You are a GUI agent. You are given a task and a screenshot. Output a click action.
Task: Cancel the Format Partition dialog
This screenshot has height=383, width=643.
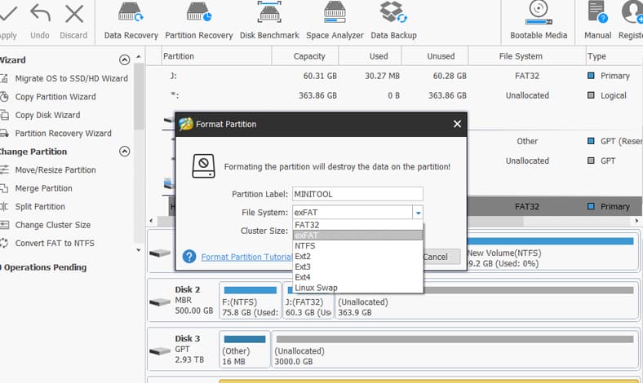point(441,257)
